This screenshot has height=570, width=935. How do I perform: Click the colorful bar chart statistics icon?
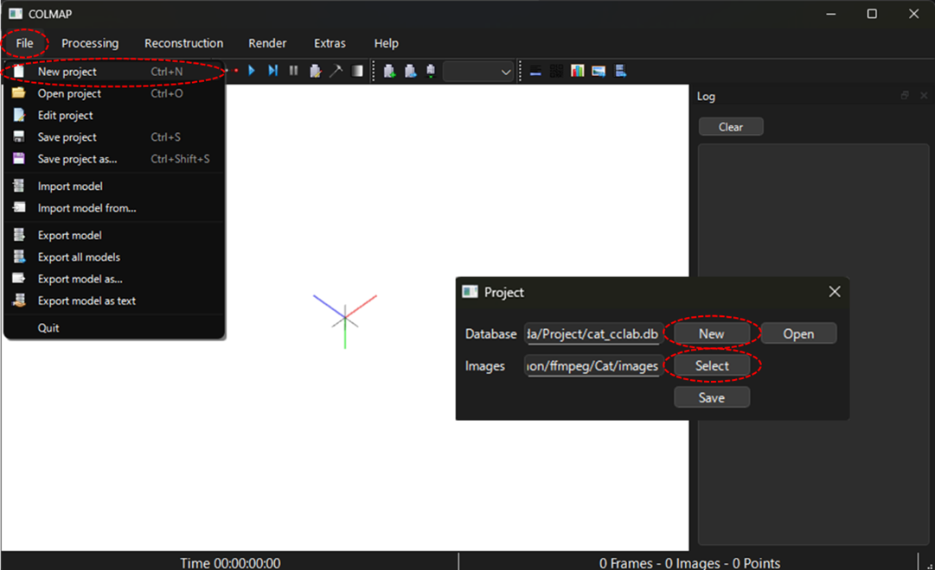coord(578,71)
